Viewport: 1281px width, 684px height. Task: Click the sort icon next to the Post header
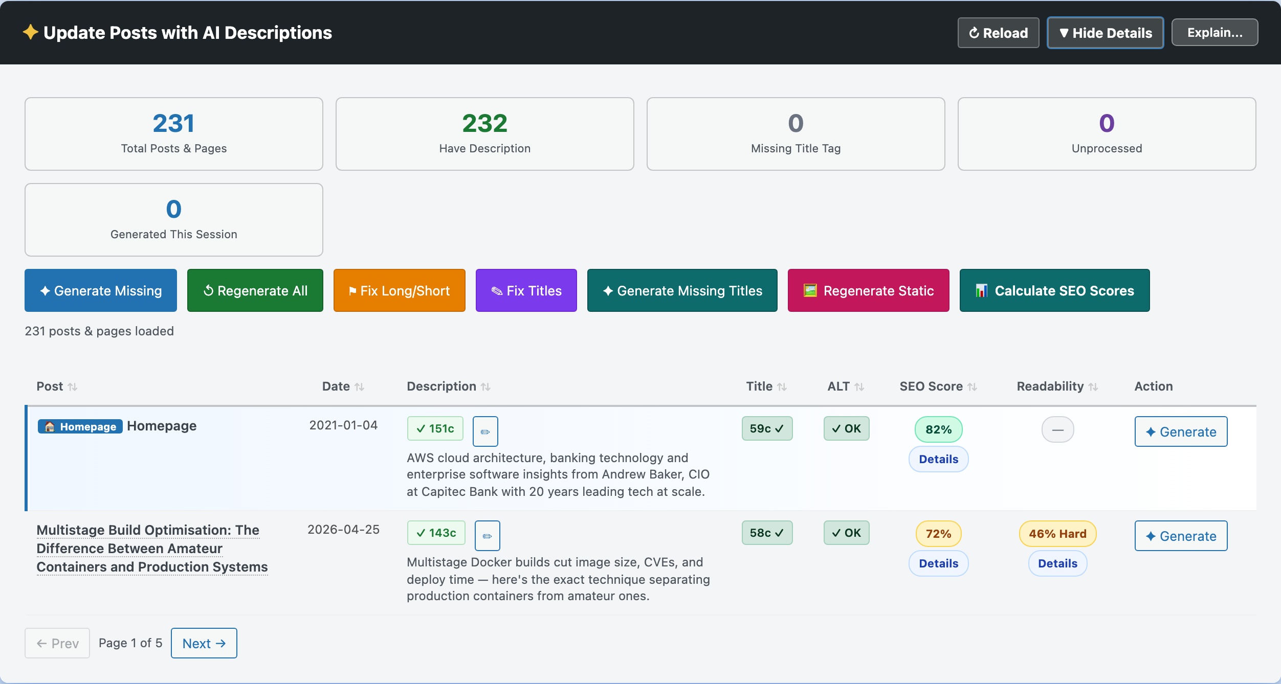(73, 386)
